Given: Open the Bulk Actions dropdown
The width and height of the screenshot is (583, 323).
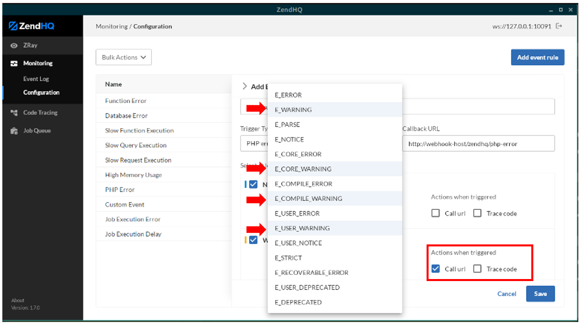Looking at the screenshot, I should tap(124, 57).
